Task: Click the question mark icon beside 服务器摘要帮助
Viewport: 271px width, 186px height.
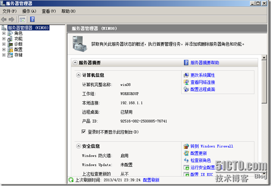Action: coord(186,63)
